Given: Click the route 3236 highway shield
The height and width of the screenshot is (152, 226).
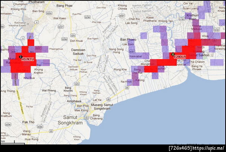Looking at the screenshot, I should 87,17.
